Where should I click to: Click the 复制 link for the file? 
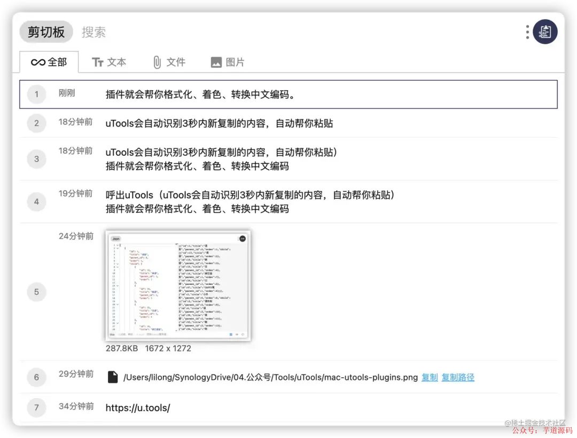(430, 377)
